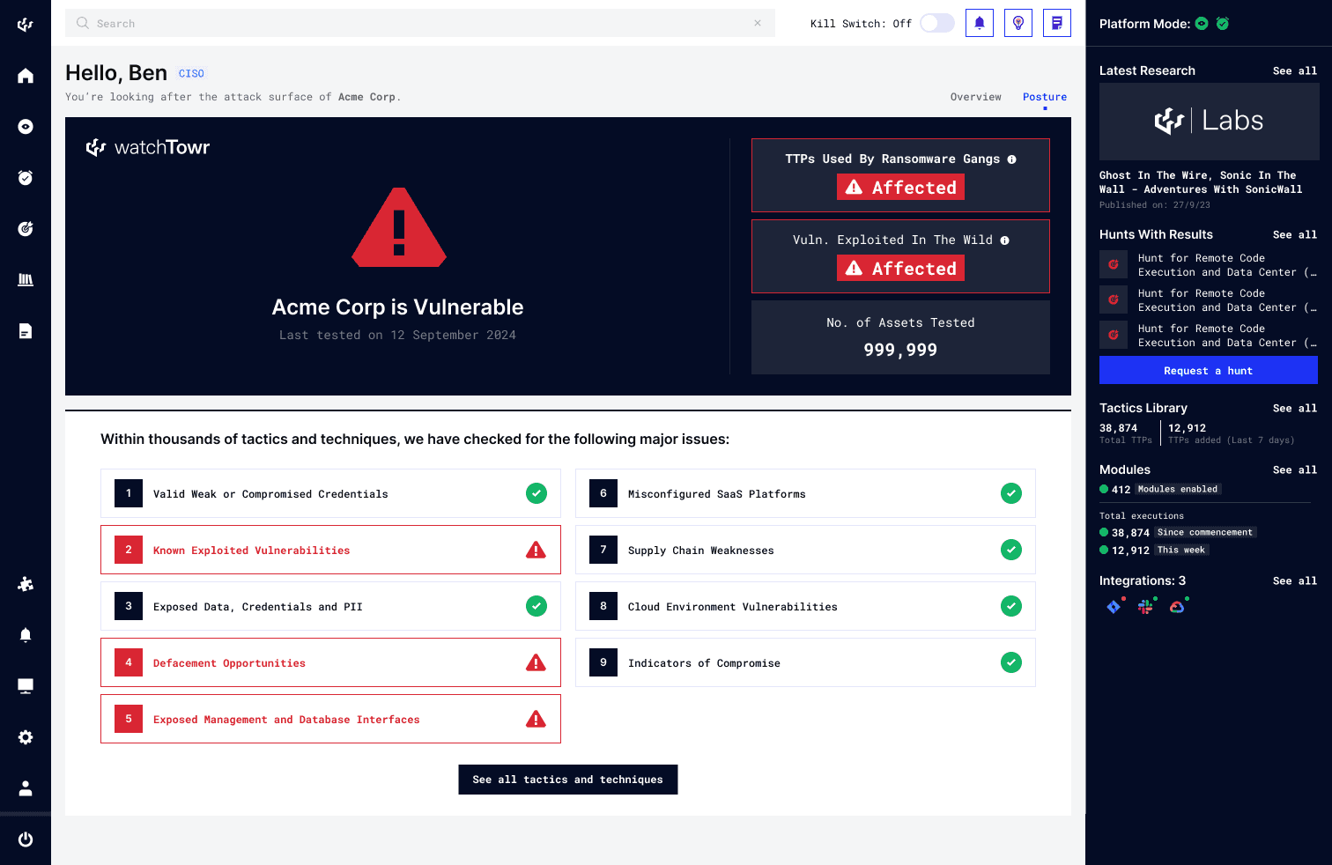This screenshot has width=1332, height=865.
Task: Open the sidebar bell notifications icon
Action: (x=26, y=635)
